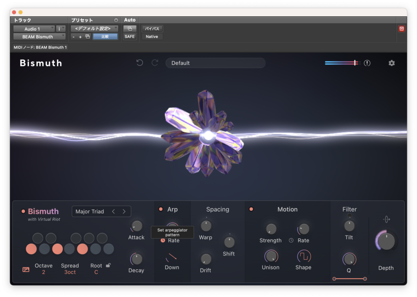Click the redo arrow icon
Screen dimensions: 417x297
click(155, 63)
